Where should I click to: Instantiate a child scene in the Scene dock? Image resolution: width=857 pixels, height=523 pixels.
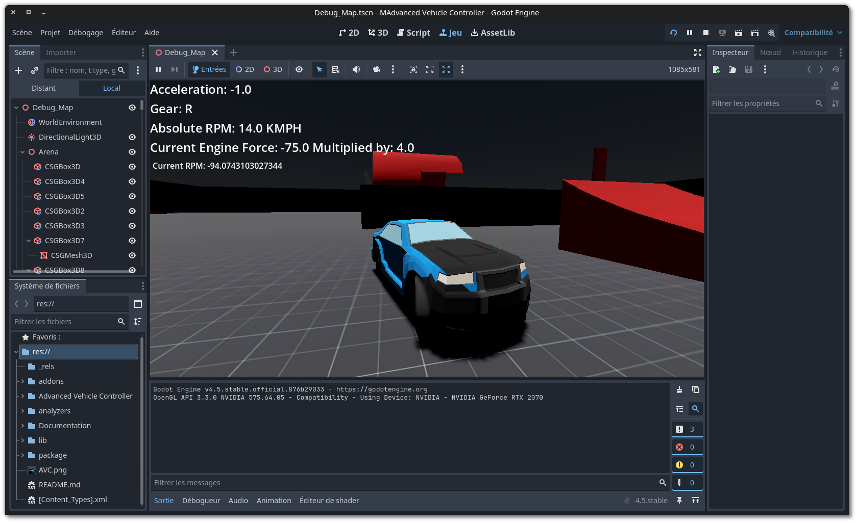[35, 70]
